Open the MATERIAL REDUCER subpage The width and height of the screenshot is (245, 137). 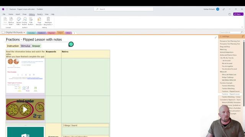tap(229, 80)
